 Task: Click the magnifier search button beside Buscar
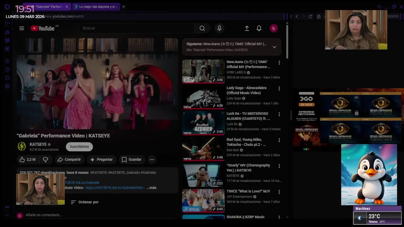click(202, 28)
